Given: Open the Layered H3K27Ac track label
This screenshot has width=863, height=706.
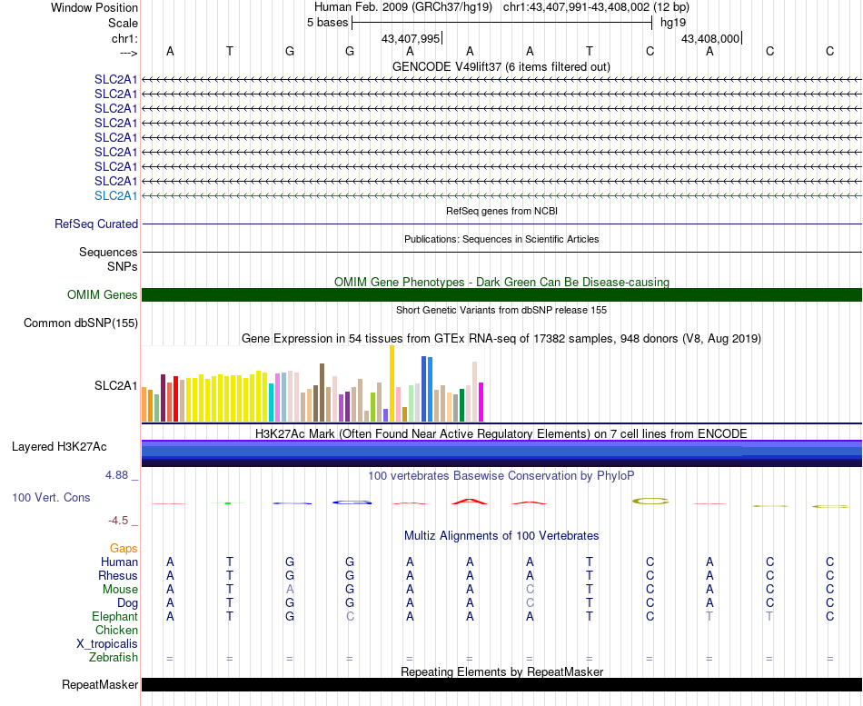Looking at the screenshot, I should (59, 447).
